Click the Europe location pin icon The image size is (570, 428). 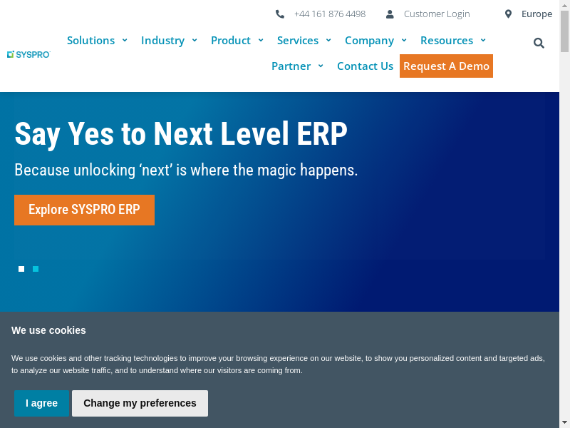508,14
